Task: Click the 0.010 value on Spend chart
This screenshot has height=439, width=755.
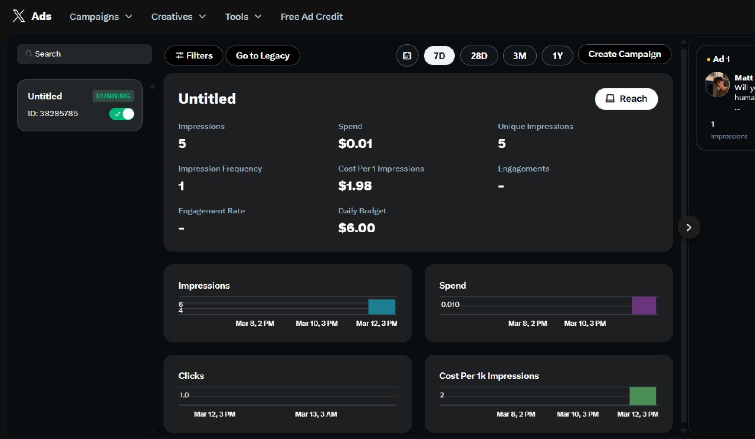Action: coord(450,305)
